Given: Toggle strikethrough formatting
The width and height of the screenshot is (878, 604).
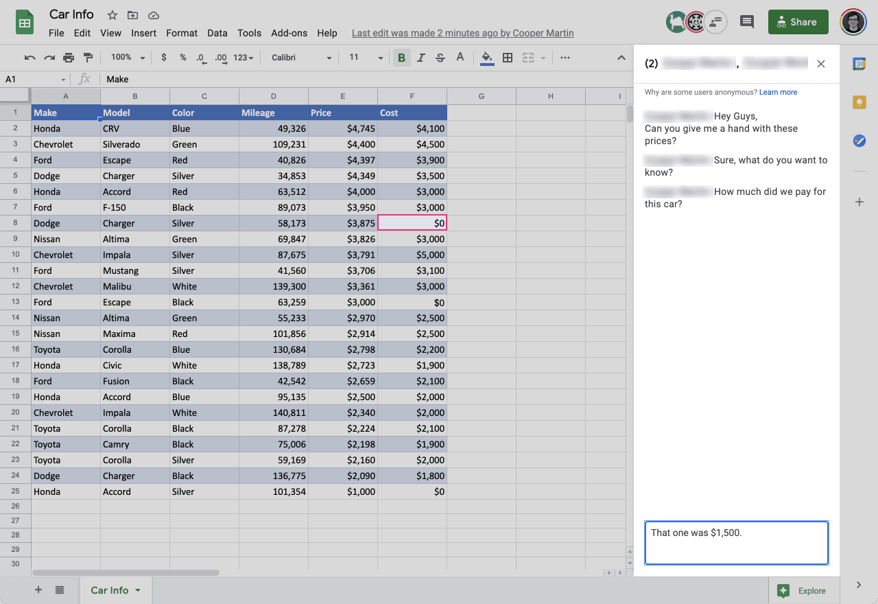Looking at the screenshot, I should (x=440, y=58).
